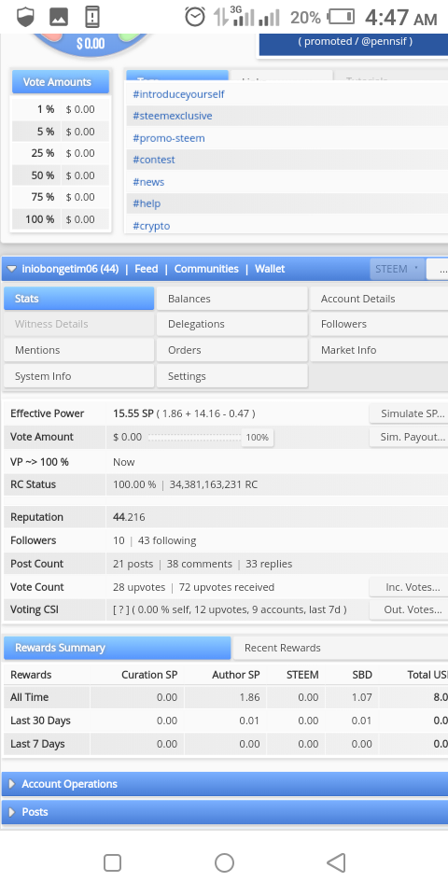
Task: Open the #introduceyourself tag link
Action: 178,94
